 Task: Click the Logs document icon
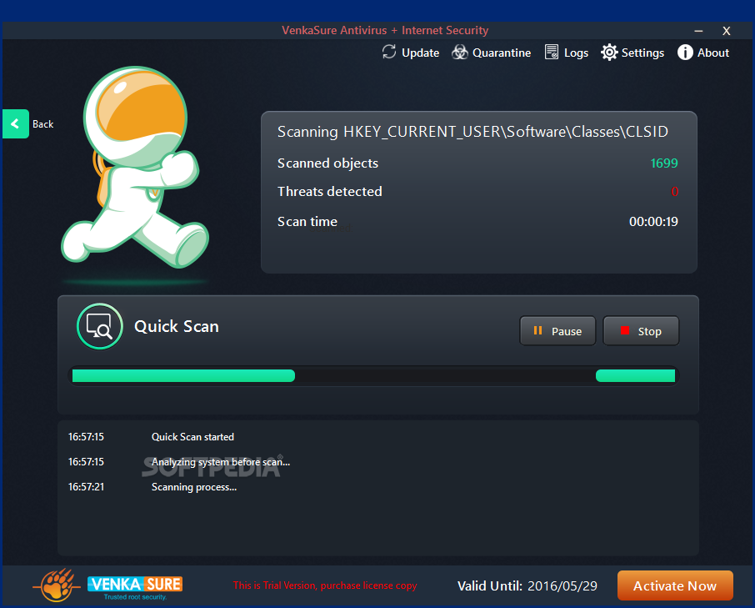(x=552, y=52)
